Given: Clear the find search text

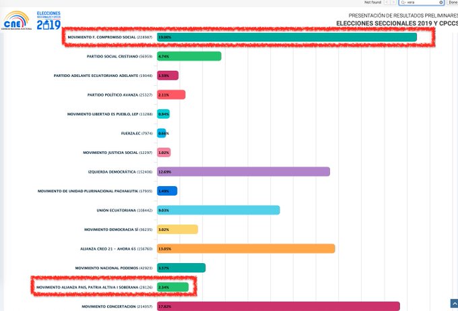Looking at the screenshot, I should [441, 3].
